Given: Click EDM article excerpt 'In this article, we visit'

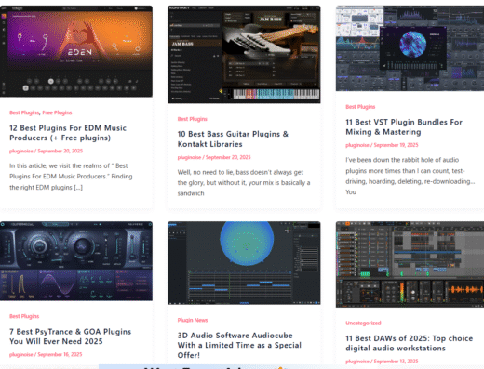Looking at the screenshot, I should coord(71,177).
